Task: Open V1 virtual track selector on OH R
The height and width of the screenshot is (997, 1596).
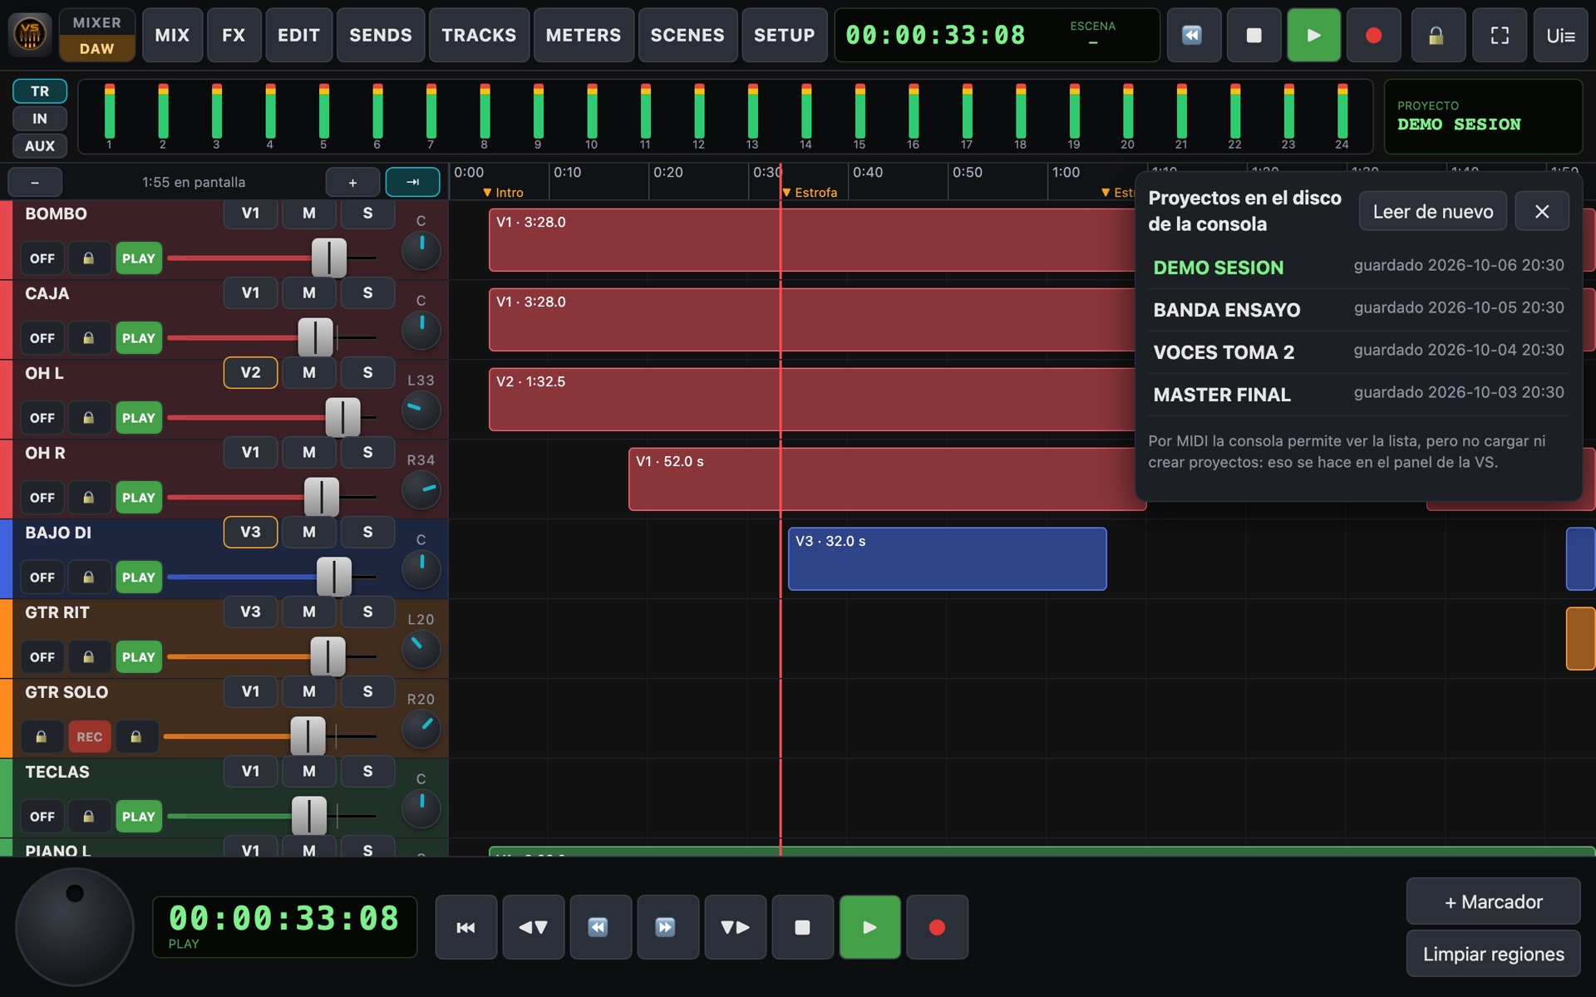Action: [250, 453]
